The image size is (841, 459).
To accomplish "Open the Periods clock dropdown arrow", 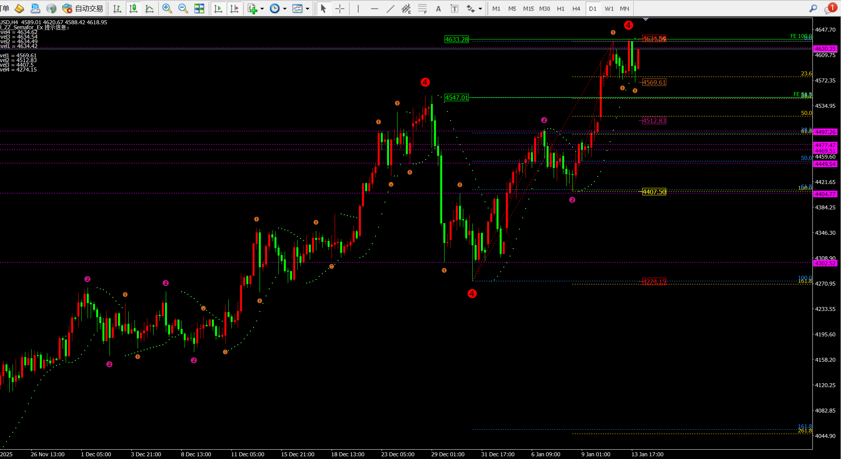I will click(285, 9).
